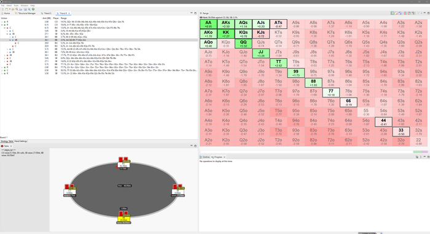Open the Tools menu
This screenshot has width=430, height=234.
(x=16, y=6)
